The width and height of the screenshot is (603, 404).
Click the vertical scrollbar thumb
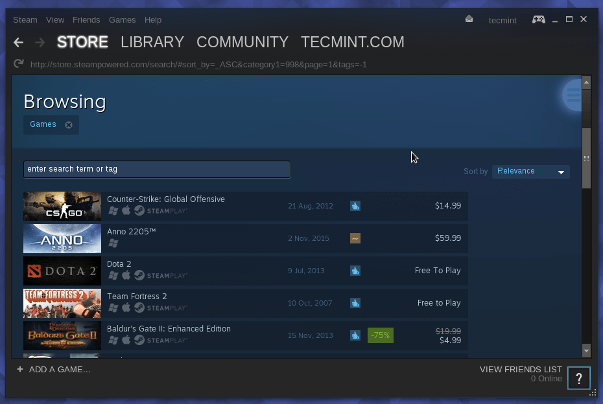point(586,158)
